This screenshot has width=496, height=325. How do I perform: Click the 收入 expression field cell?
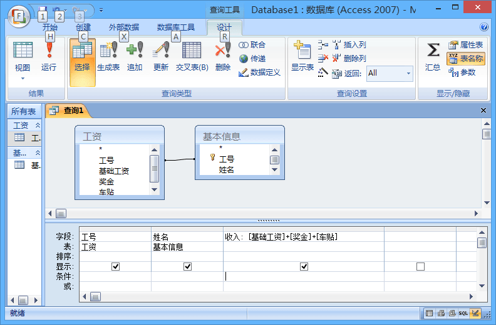[304, 237]
